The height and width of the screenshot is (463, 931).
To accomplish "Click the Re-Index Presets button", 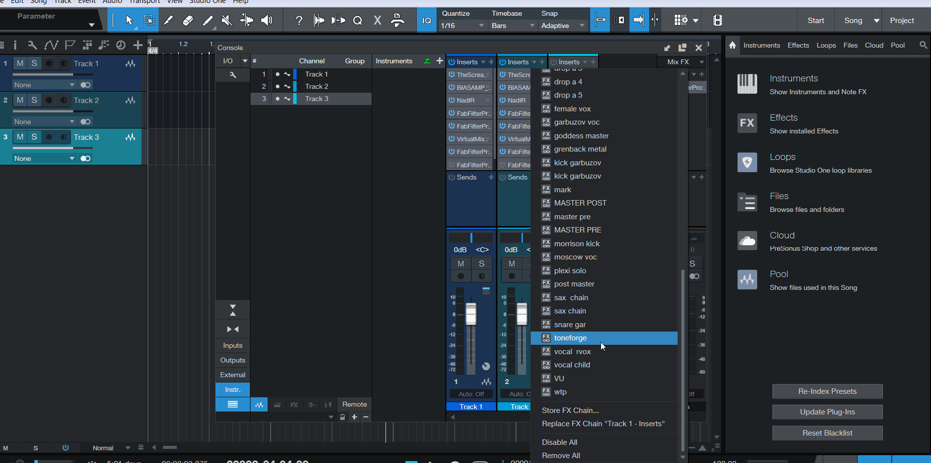I will pyautogui.click(x=827, y=391).
